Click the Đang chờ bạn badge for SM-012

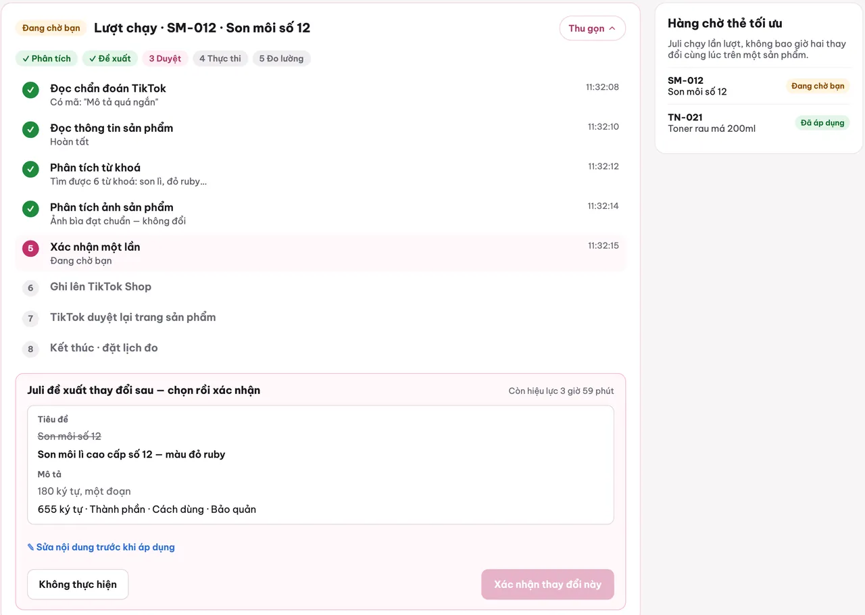(x=818, y=86)
